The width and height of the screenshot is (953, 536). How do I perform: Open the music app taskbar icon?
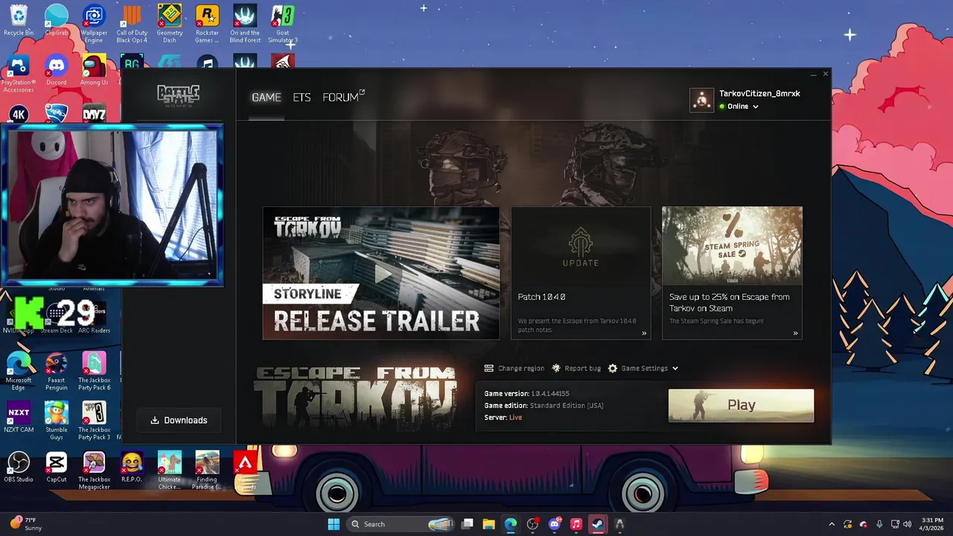(576, 524)
